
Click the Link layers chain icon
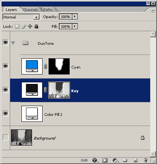tap(84, 160)
